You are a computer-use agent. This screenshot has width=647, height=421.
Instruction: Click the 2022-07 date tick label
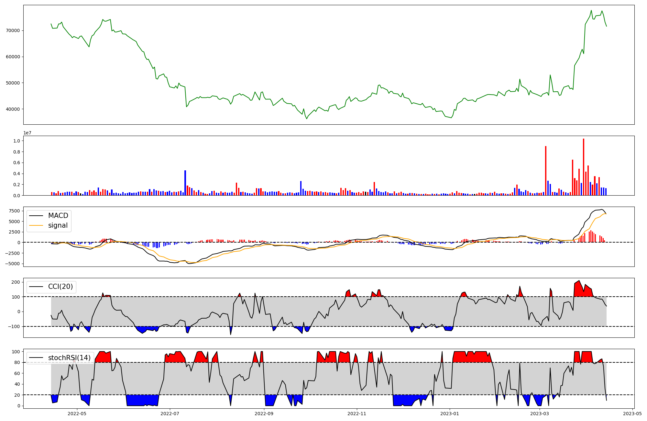[170, 413]
